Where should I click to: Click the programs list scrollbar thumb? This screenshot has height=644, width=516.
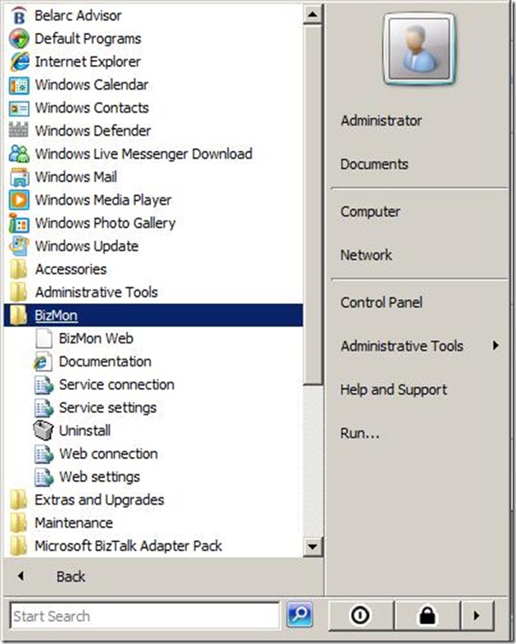(x=313, y=204)
